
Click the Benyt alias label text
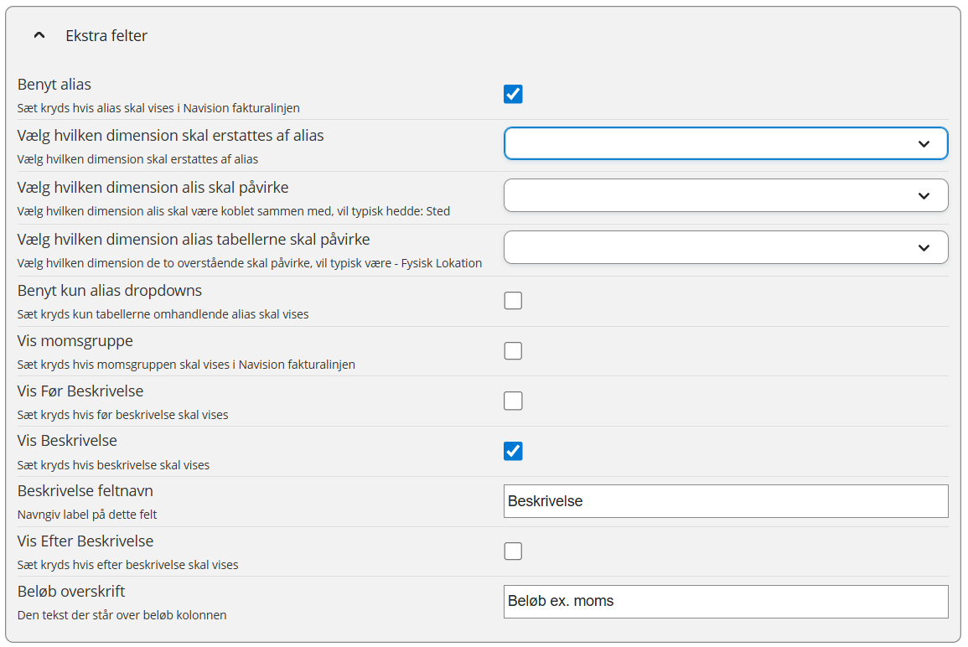54,85
